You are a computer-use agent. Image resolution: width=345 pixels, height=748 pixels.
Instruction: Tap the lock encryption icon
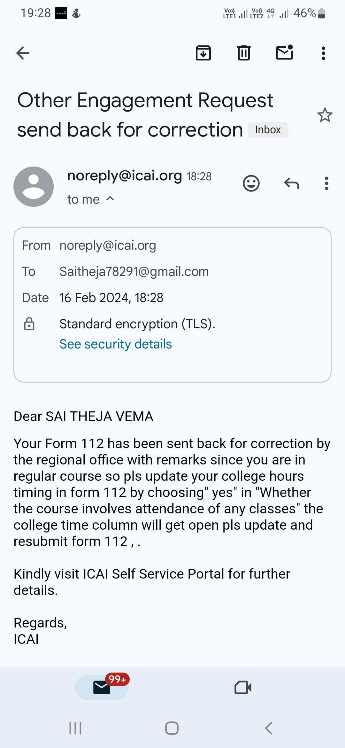(x=29, y=324)
